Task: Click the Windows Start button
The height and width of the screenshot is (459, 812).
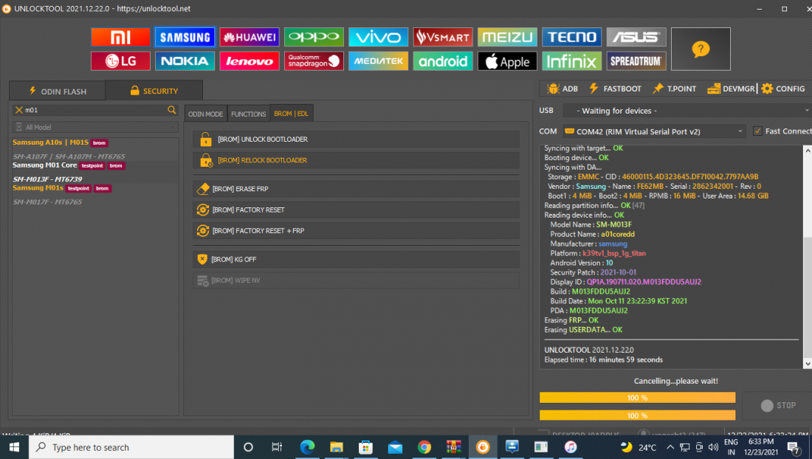Action: (x=14, y=447)
